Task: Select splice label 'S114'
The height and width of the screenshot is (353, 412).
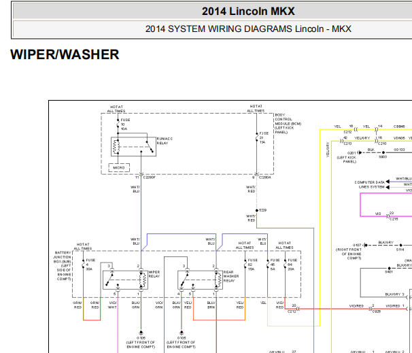Action: coord(400,250)
